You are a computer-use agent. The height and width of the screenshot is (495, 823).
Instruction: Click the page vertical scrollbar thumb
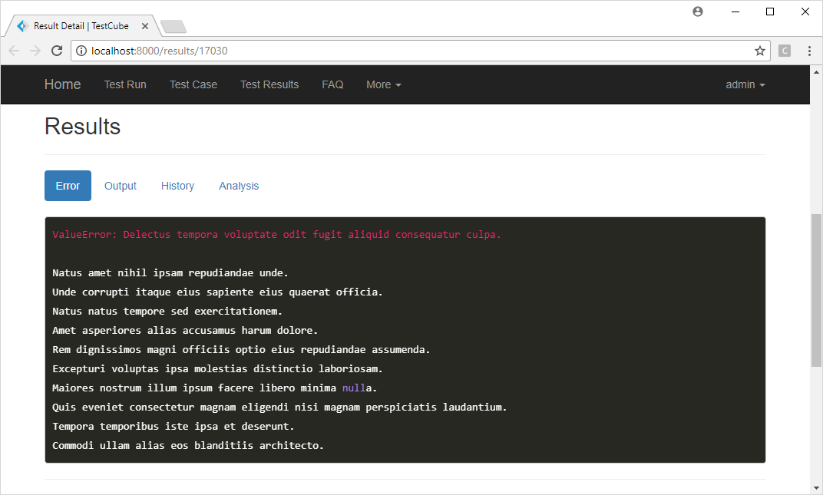tap(816, 290)
